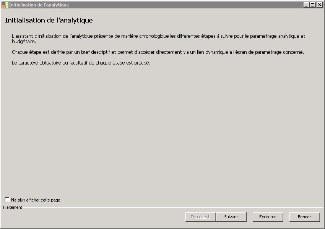The image size is (325, 229).
Task: Click the separator line next to Traitement
Action: (x=172, y=207)
